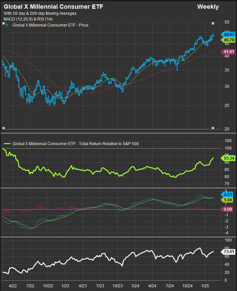This screenshot has width=237, height=291.
Task: Click the '4/22' date axis label
Action: point(13,286)
